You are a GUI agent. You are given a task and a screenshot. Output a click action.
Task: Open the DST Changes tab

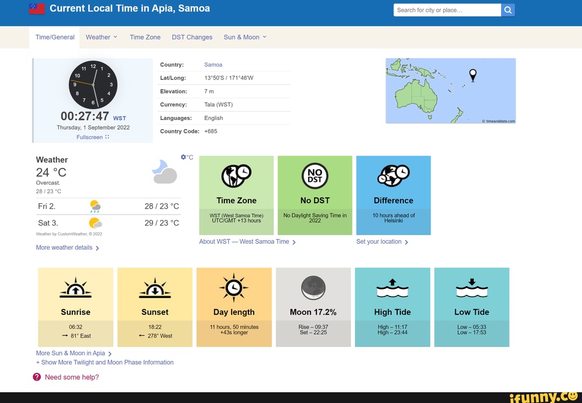192,37
